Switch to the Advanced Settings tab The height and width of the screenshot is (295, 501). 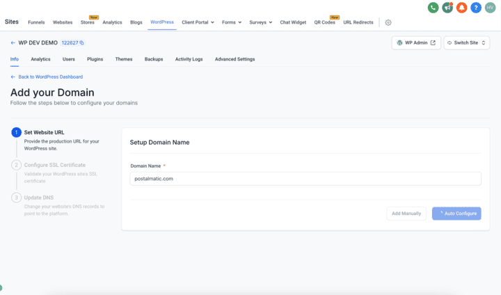tap(235, 59)
